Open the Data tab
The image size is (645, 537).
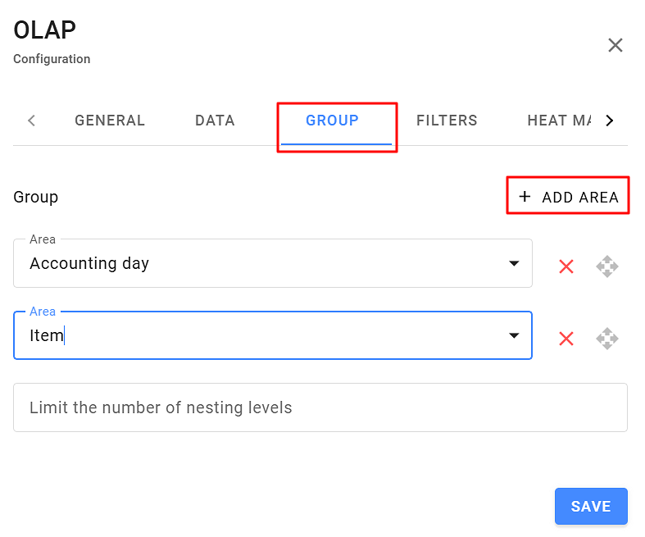215,121
